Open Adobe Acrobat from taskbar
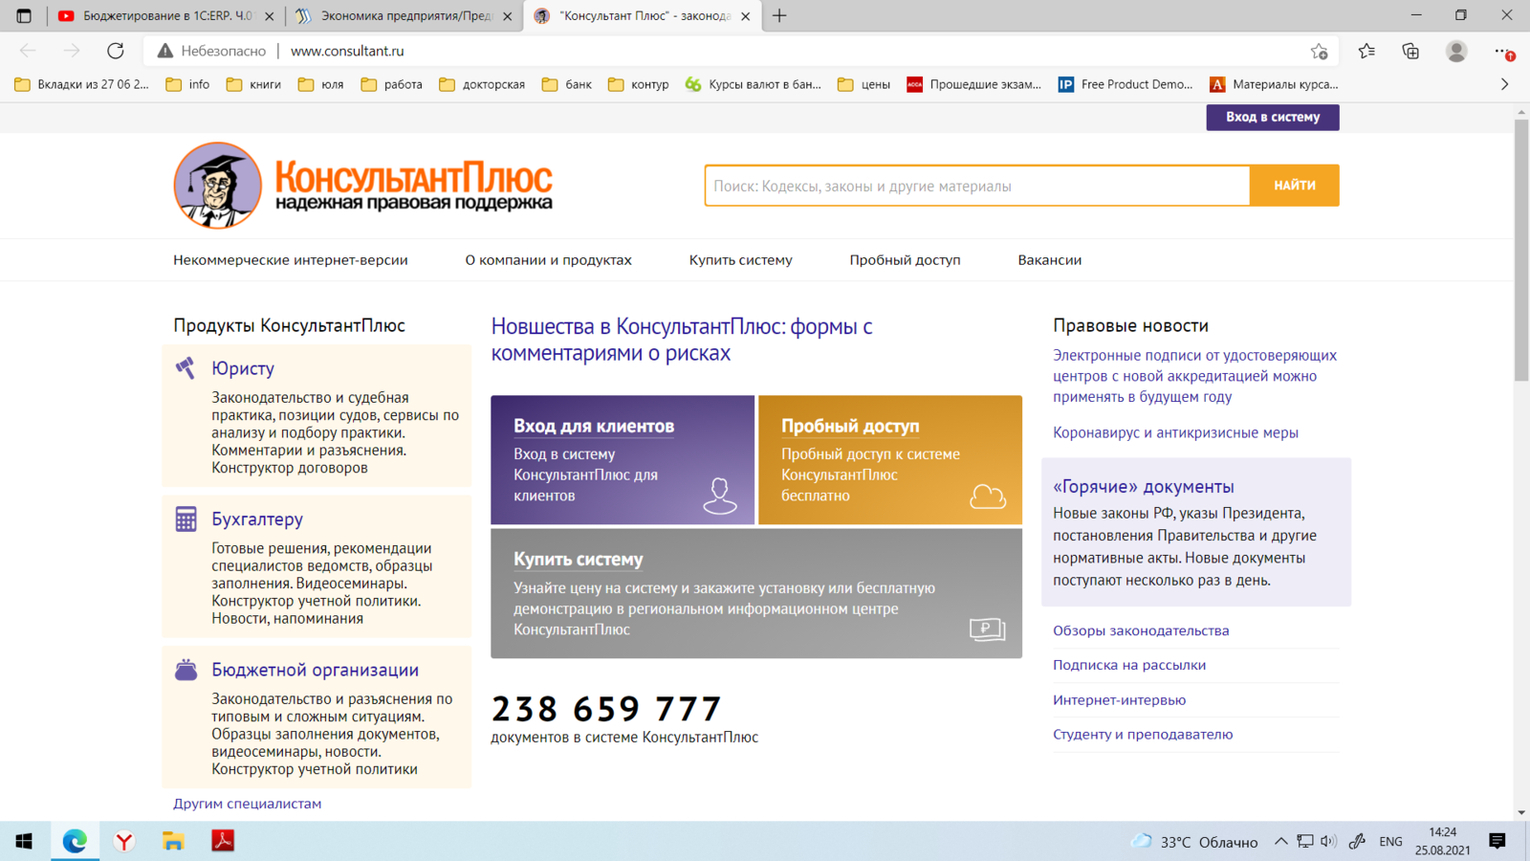Image resolution: width=1530 pixels, height=861 pixels. [x=223, y=841]
